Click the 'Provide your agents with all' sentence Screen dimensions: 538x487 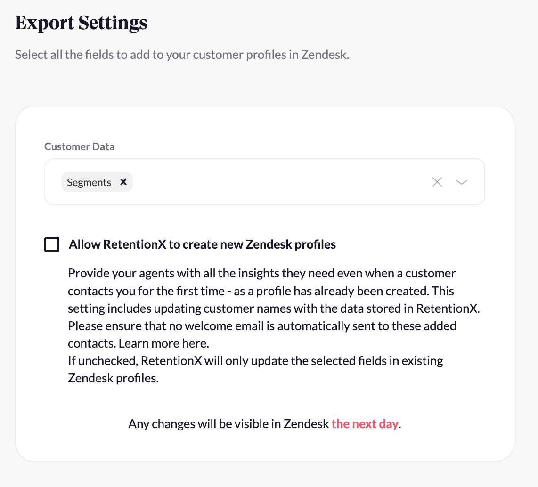tap(261, 273)
